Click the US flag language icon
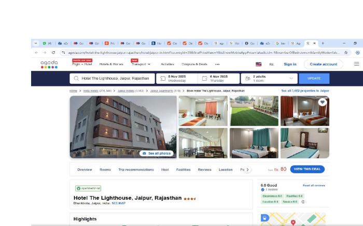The width and height of the screenshot is (363, 226). tap(258, 64)
